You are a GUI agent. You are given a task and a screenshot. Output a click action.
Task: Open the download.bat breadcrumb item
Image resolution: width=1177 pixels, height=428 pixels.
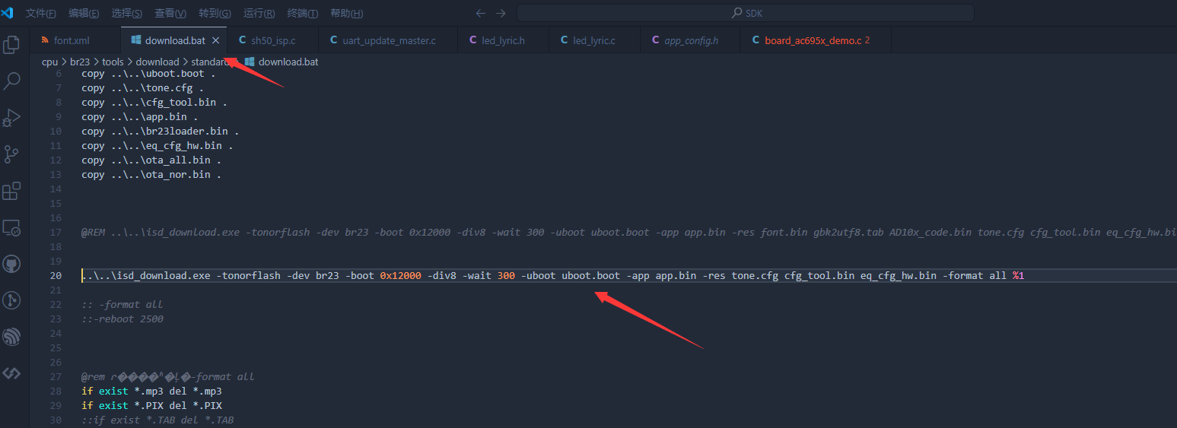(282, 62)
